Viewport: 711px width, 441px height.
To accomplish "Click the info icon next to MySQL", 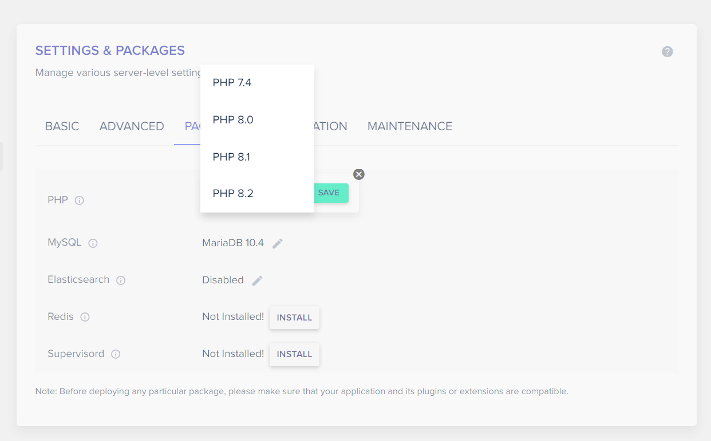I will click(93, 243).
